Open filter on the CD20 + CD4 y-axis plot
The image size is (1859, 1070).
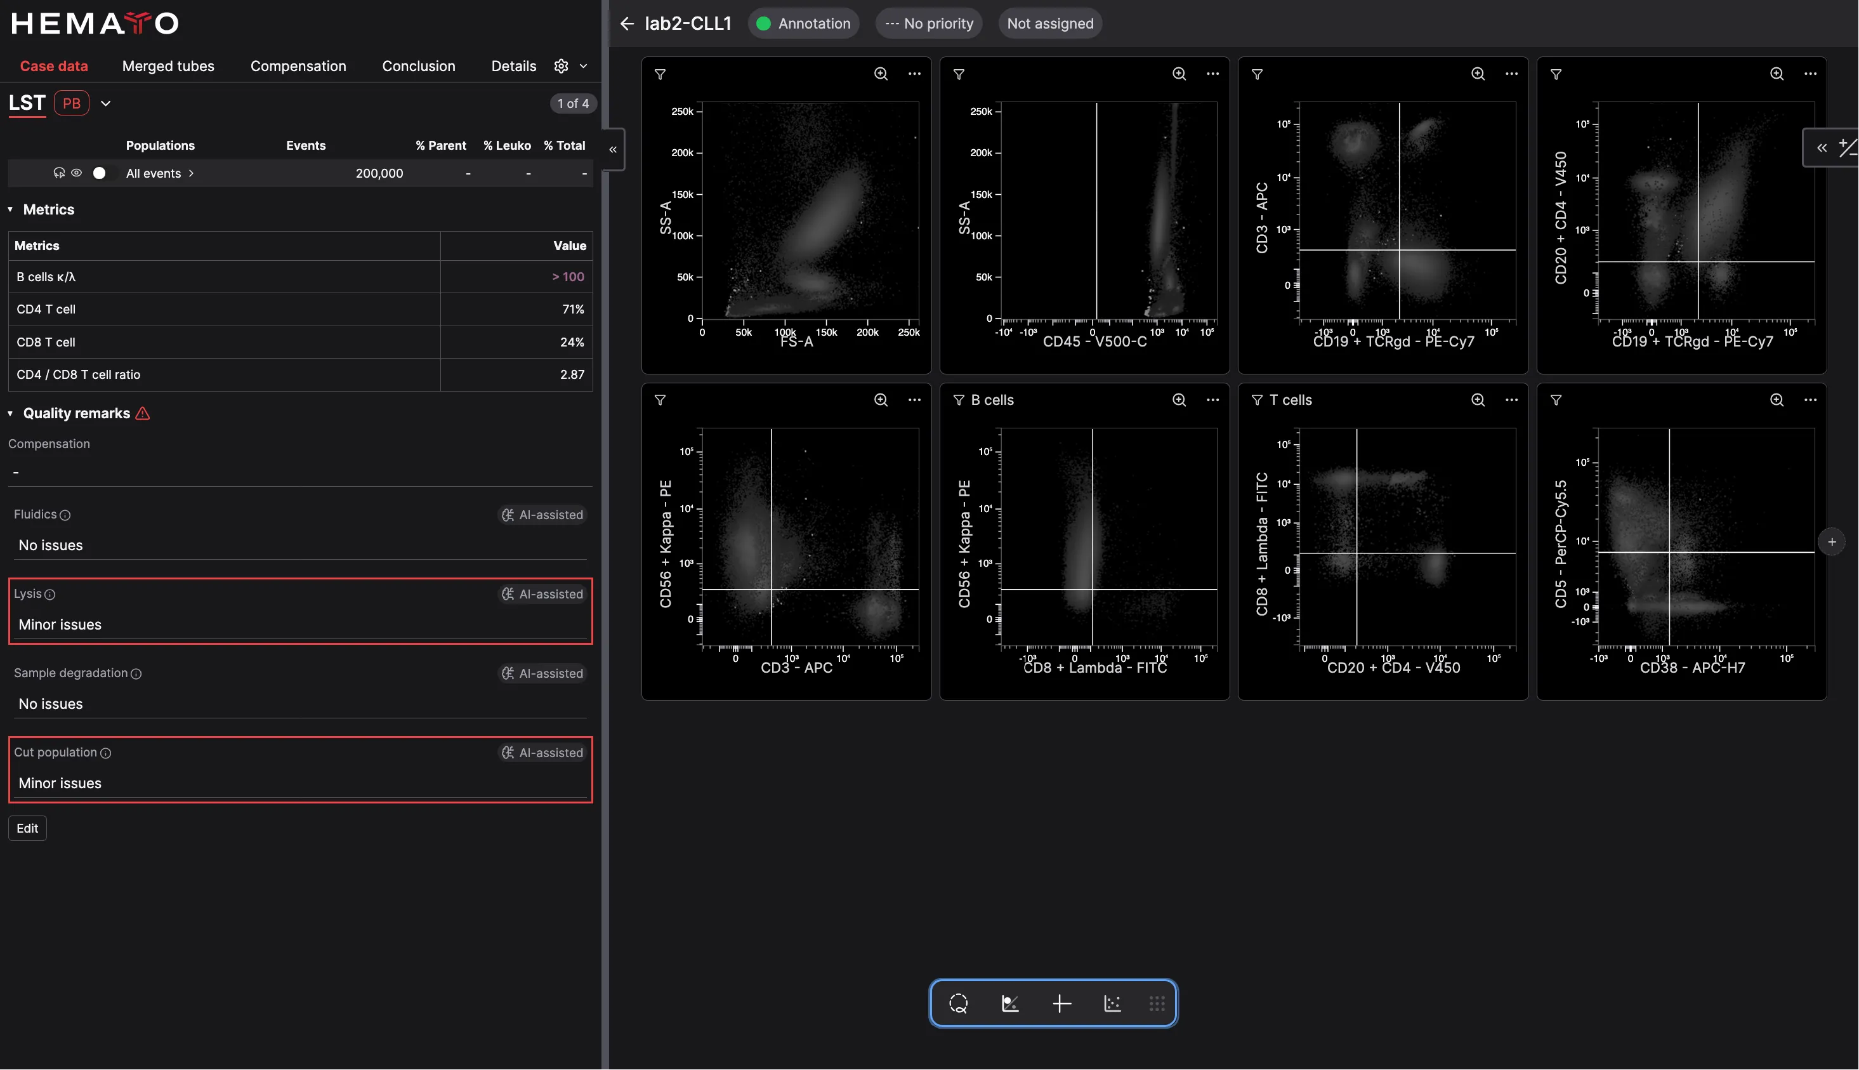point(1556,74)
